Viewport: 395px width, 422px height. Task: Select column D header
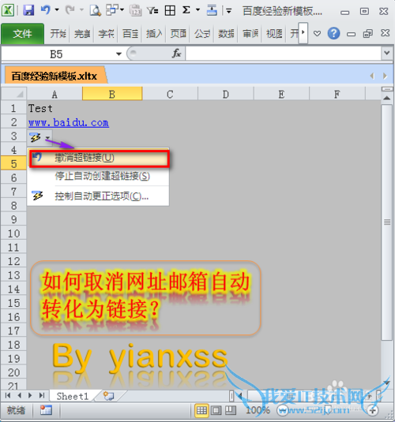tap(226, 94)
